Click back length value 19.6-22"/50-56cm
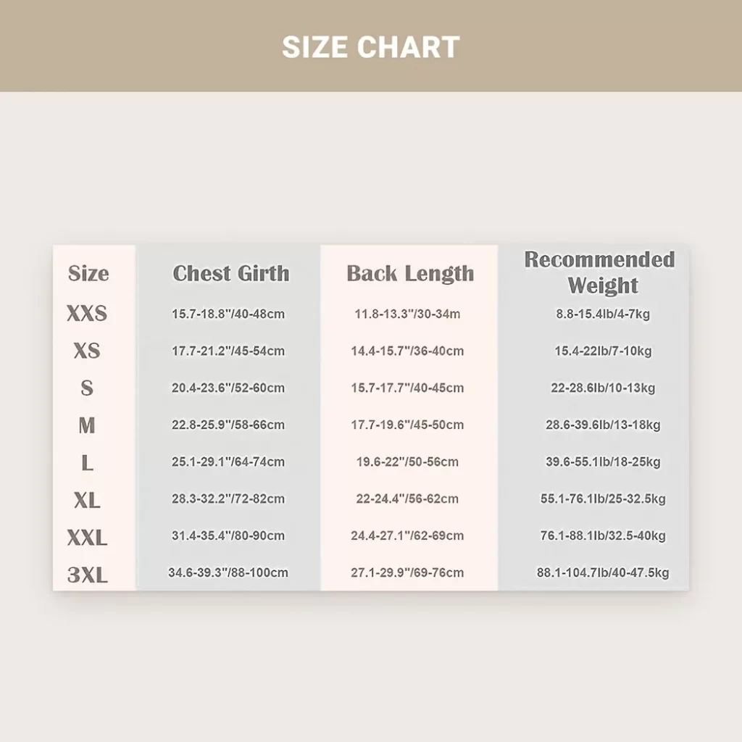Screen dimensions: 742x742 click(407, 462)
